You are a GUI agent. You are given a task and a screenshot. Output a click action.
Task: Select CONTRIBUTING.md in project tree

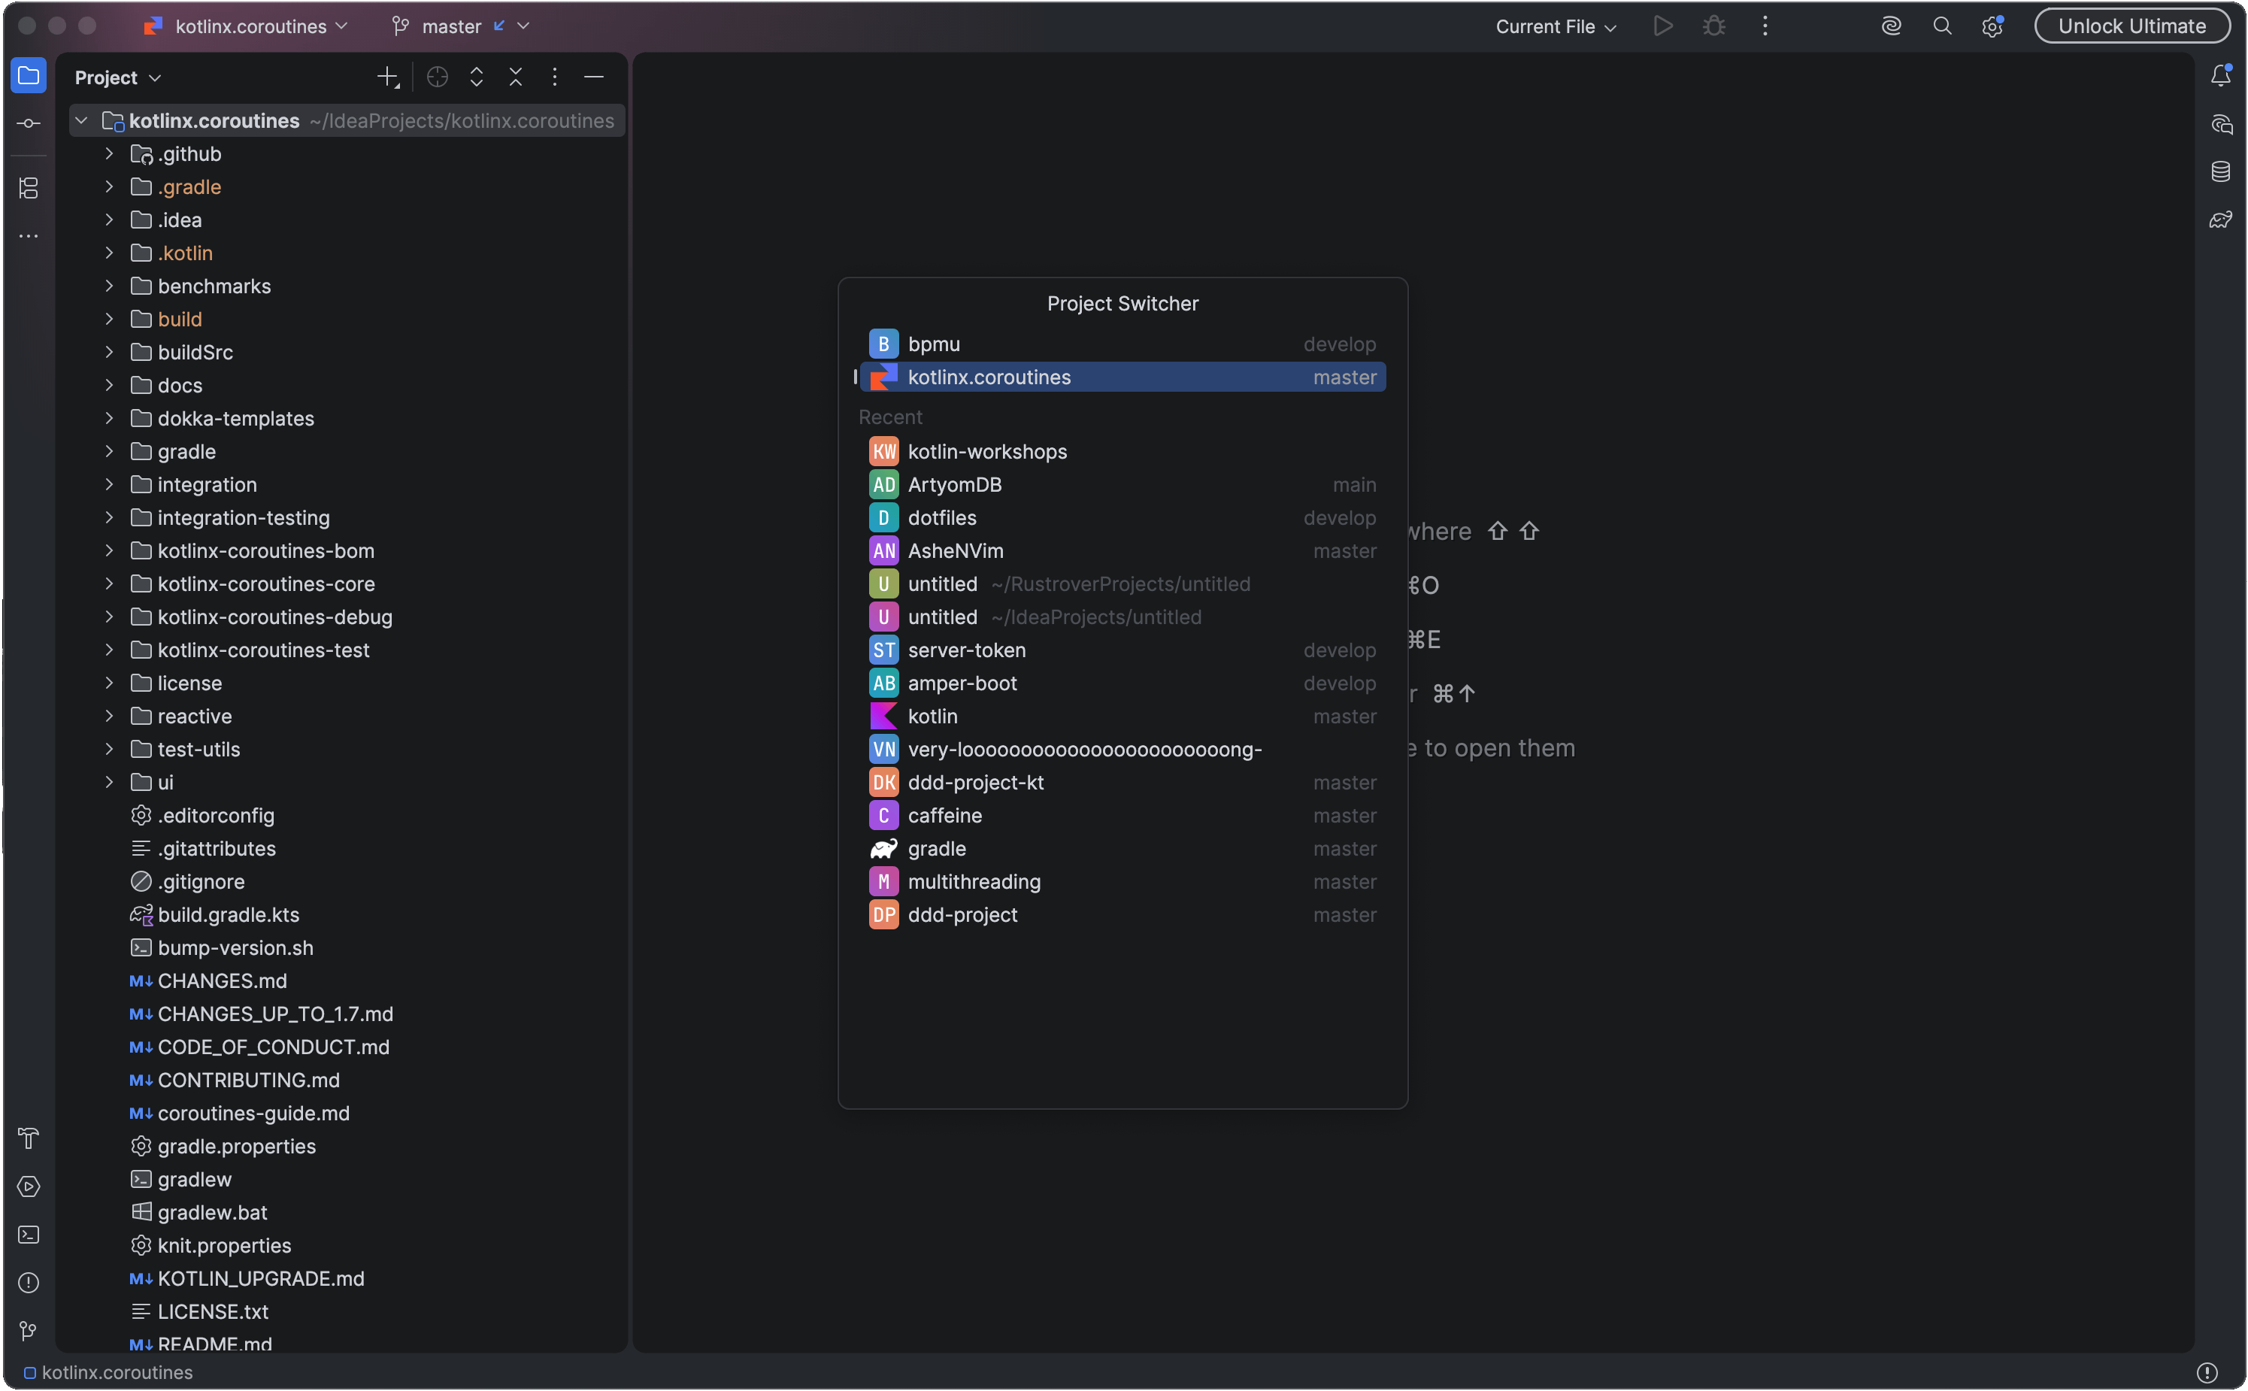click(x=248, y=1081)
